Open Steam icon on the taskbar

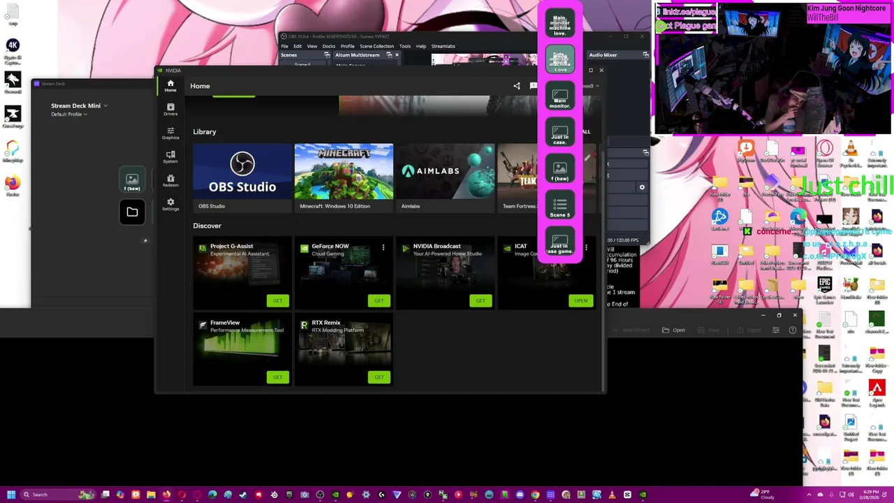(243, 495)
